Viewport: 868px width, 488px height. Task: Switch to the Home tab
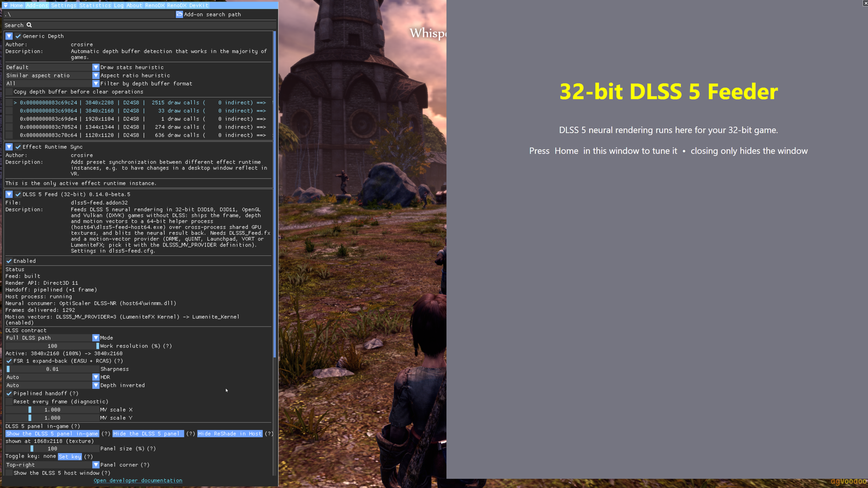point(16,5)
